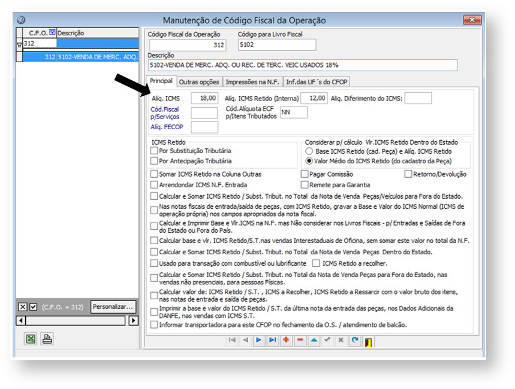Check ICMS Retido a recolher

(x=316, y=263)
